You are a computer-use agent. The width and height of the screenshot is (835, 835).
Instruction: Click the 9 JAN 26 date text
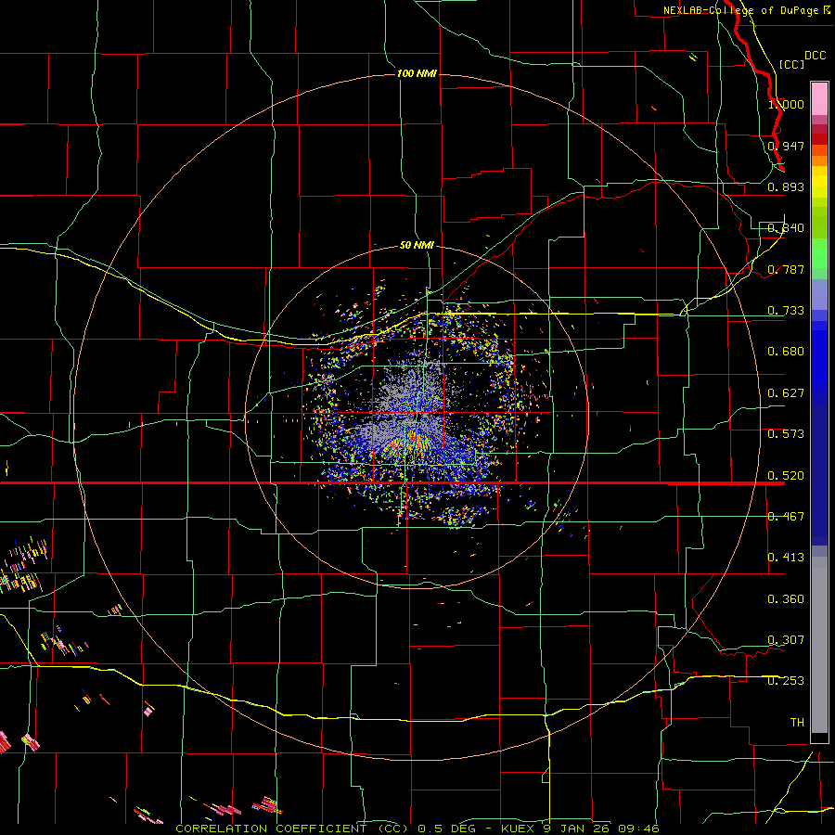pyautogui.click(x=577, y=829)
